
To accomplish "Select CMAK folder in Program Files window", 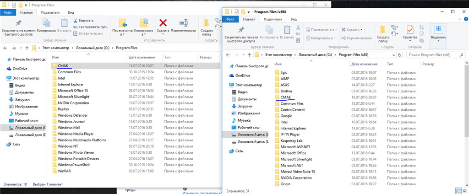I will click(x=135, y=66).
